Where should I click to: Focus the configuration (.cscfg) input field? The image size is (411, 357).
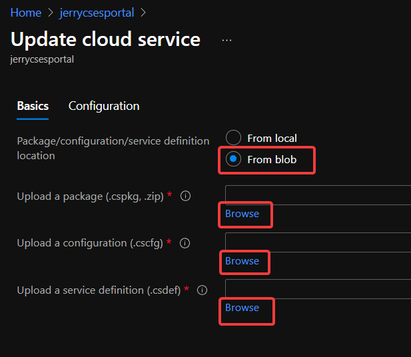318,242
